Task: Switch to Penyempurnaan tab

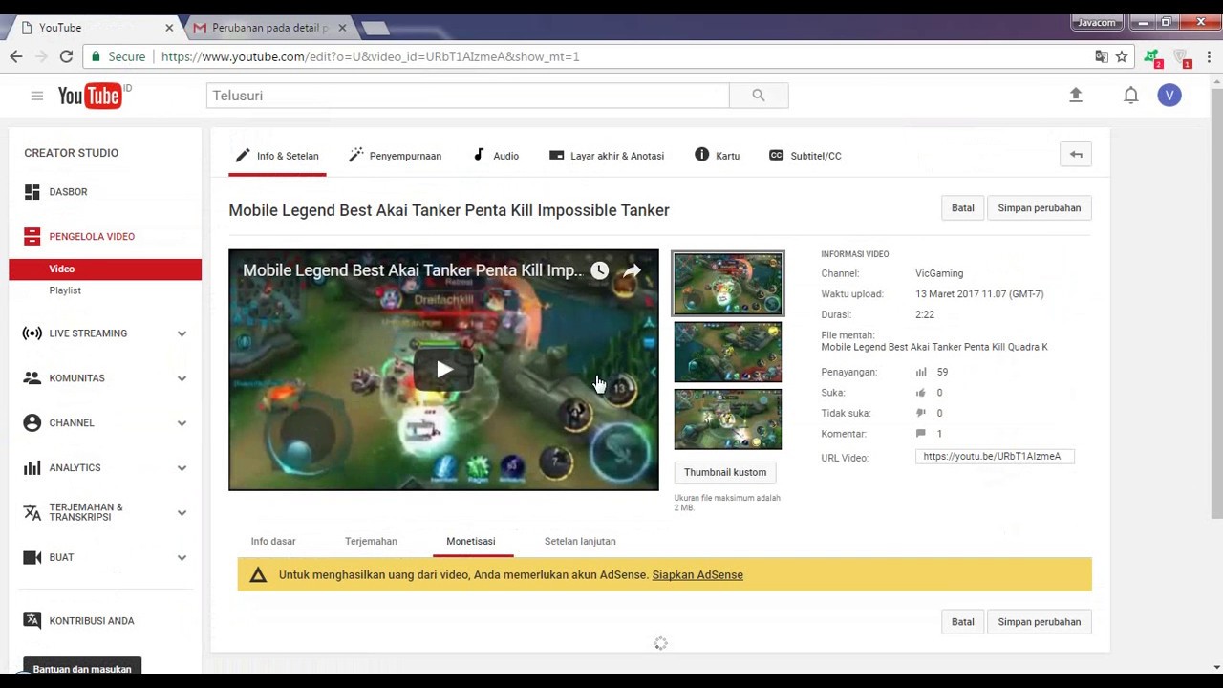Action: point(396,156)
